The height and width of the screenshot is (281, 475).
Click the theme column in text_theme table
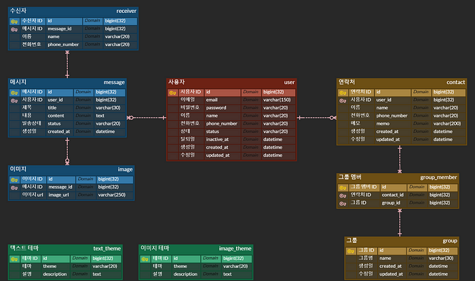point(50,266)
